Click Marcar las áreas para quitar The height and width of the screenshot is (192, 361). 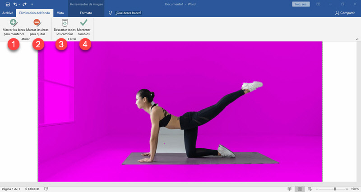tap(37, 26)
